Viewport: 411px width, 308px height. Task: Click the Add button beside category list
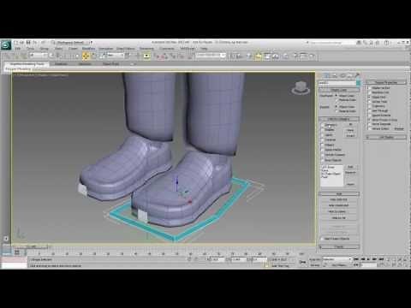(350, 167)
